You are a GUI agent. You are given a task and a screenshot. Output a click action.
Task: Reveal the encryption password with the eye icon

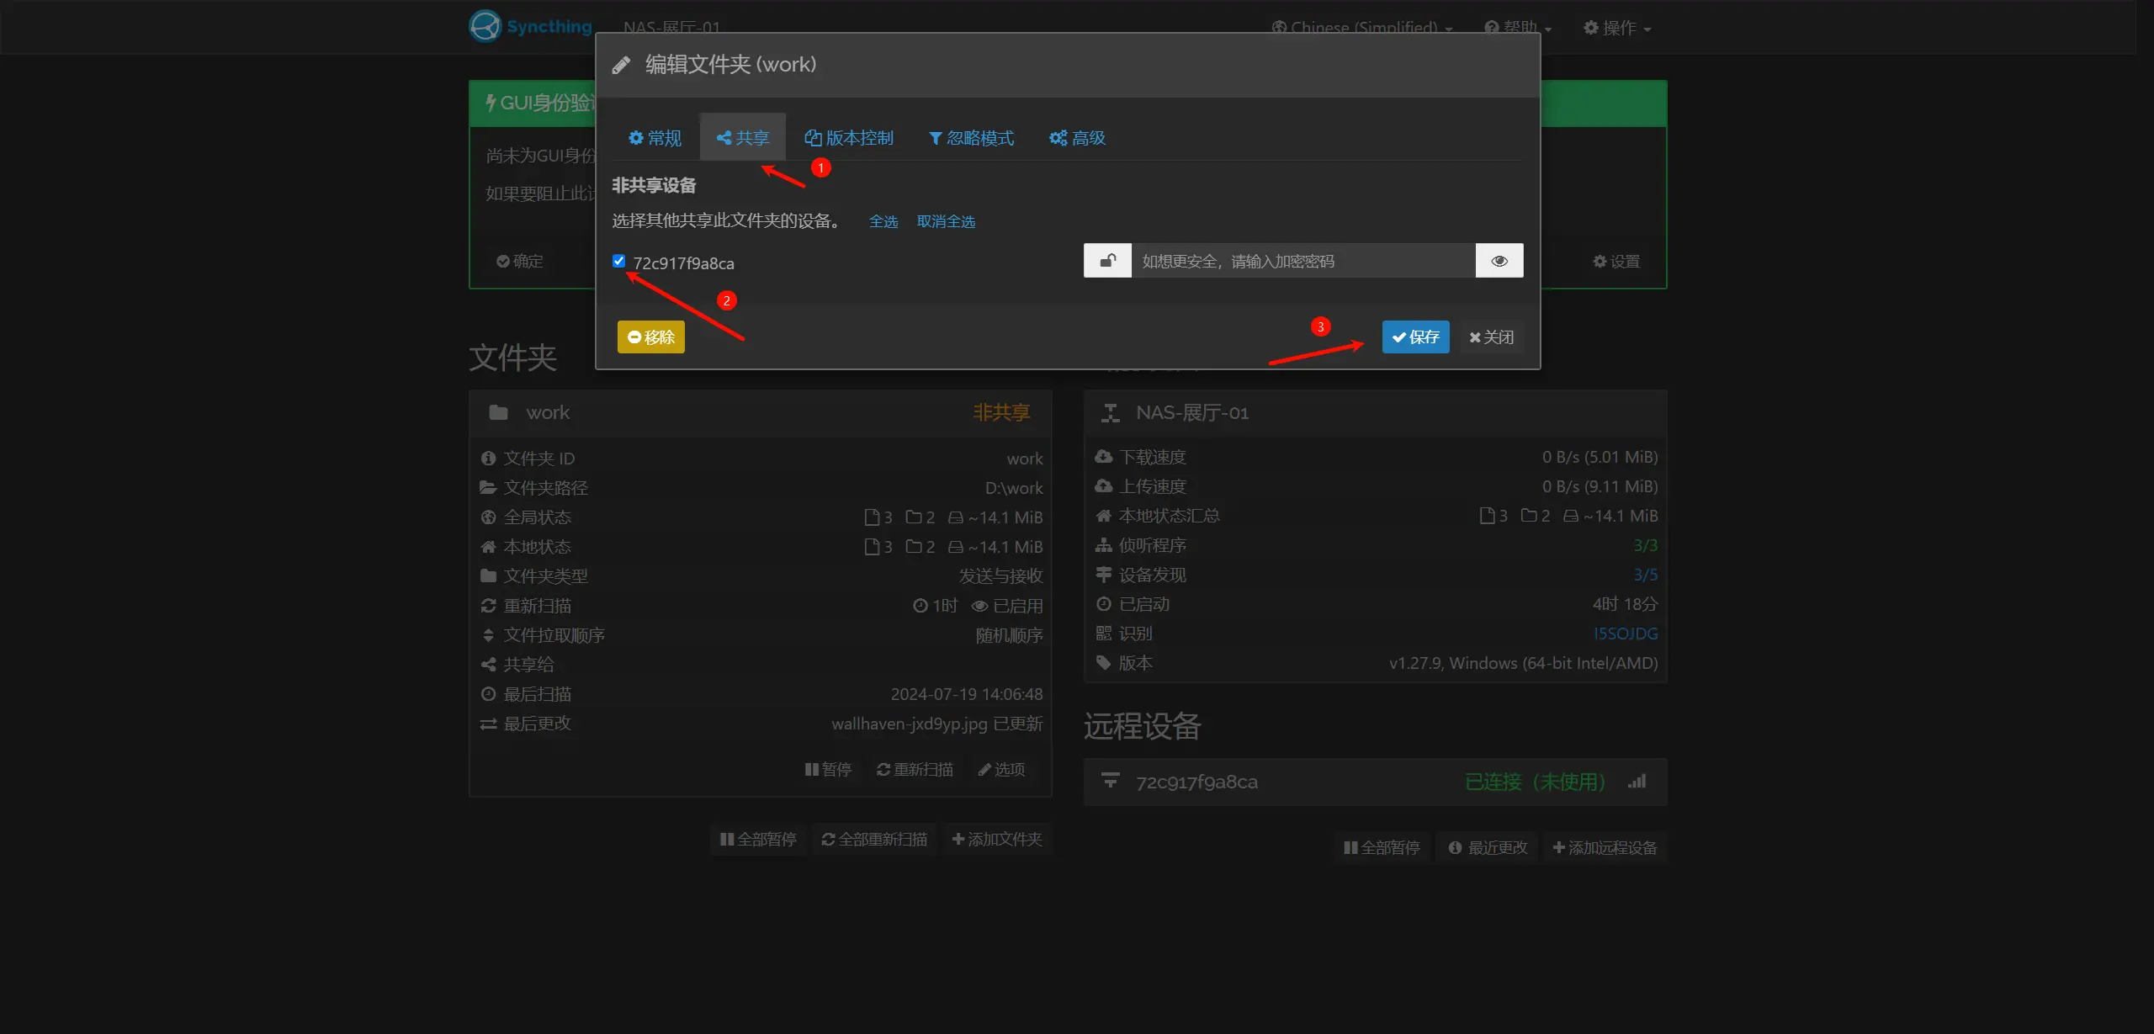(x=1499, y=260)
